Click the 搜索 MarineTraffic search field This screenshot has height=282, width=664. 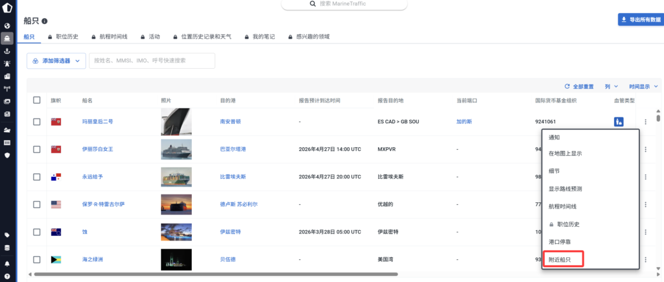pyautogui.click(x=344, y=4)
